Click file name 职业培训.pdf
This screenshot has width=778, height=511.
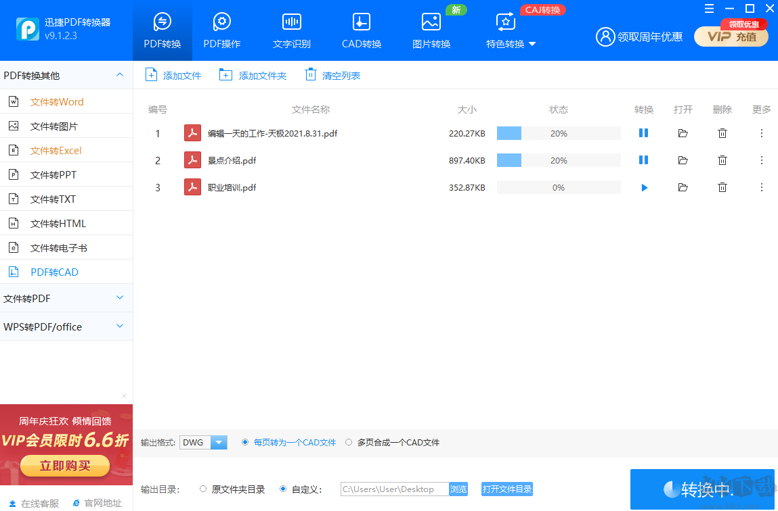[x=232, y=187]
